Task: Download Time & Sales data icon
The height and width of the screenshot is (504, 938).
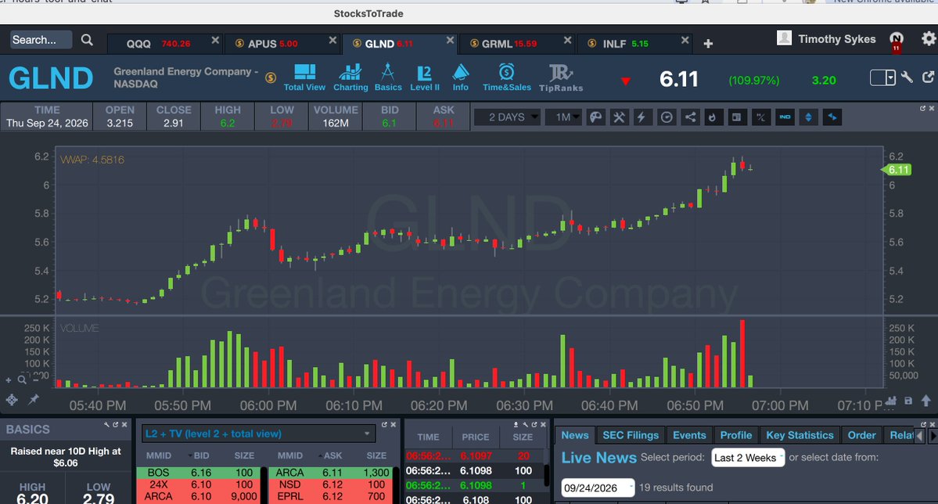Action: coord(516,424)
